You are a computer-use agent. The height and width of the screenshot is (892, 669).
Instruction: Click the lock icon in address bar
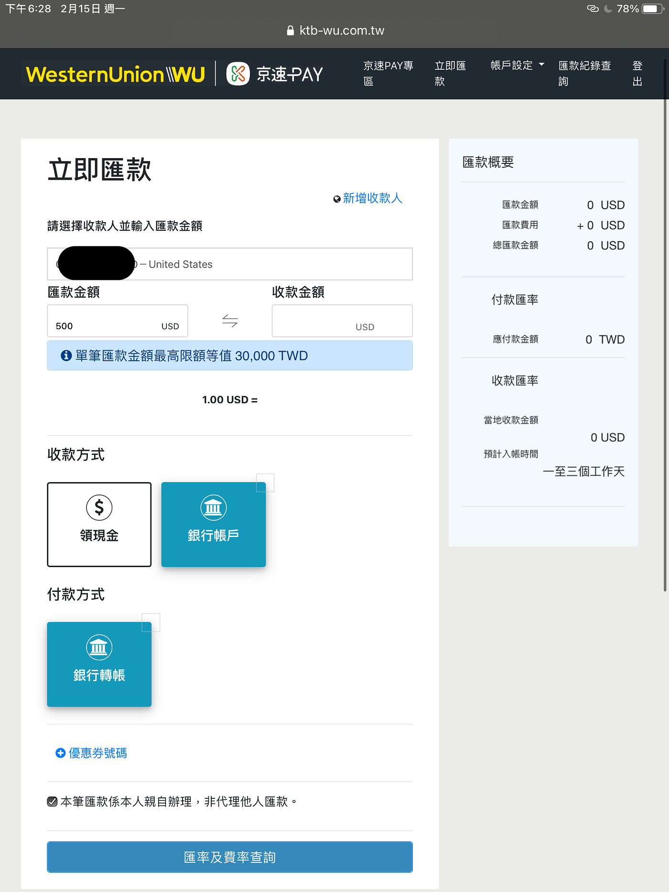pos(290,31)
